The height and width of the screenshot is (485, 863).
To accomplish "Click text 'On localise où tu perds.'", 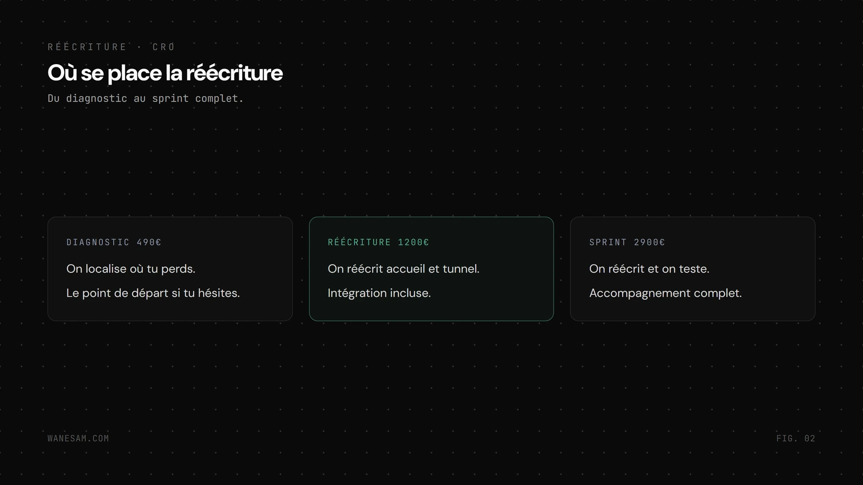I will [131, 268].
